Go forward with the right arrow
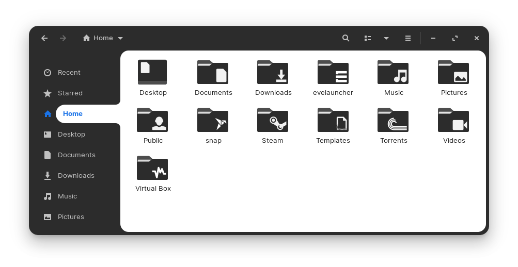518x267 pixels. tap(63, 38)
